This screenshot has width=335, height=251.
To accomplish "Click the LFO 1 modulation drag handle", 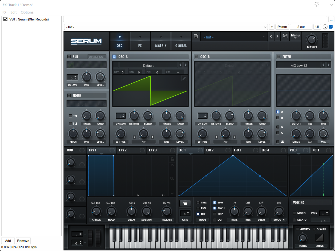I will [200, 150].
